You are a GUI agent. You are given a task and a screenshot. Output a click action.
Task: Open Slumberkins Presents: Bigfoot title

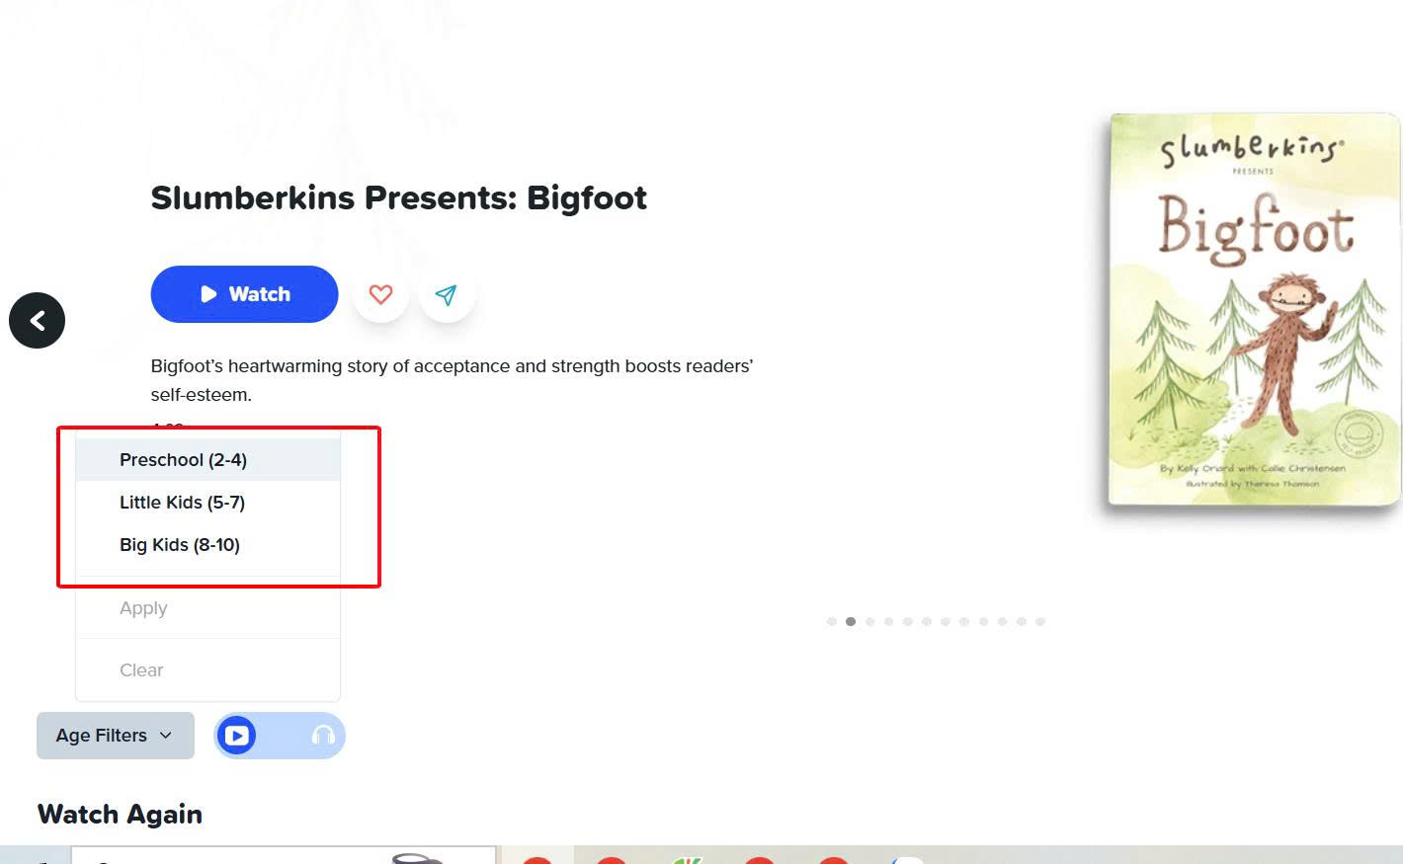(x=399, y=198)
